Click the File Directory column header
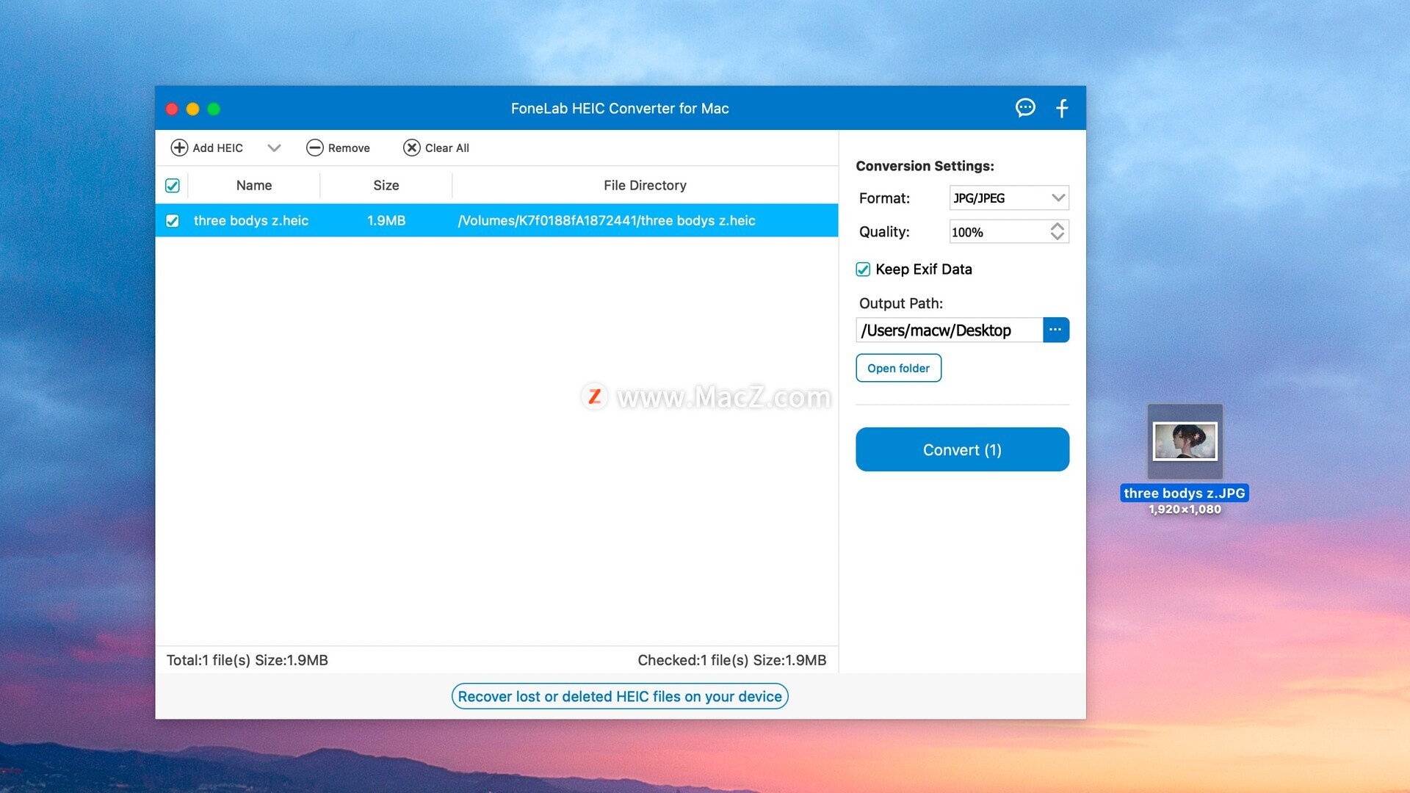 645,186
